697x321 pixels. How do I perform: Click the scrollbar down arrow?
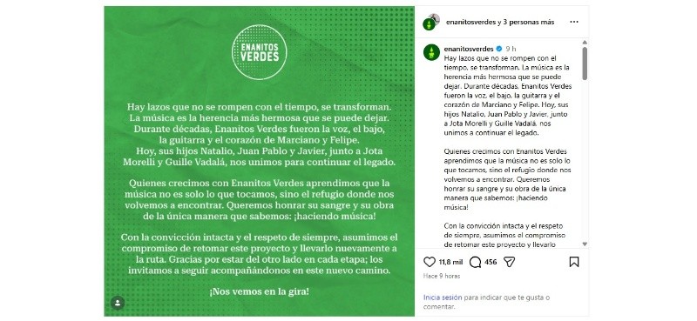pyautogui.click(x=585, y=244)
